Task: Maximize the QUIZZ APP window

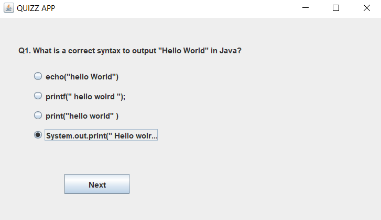Action: pyautogui.click(x=336, y=8)
